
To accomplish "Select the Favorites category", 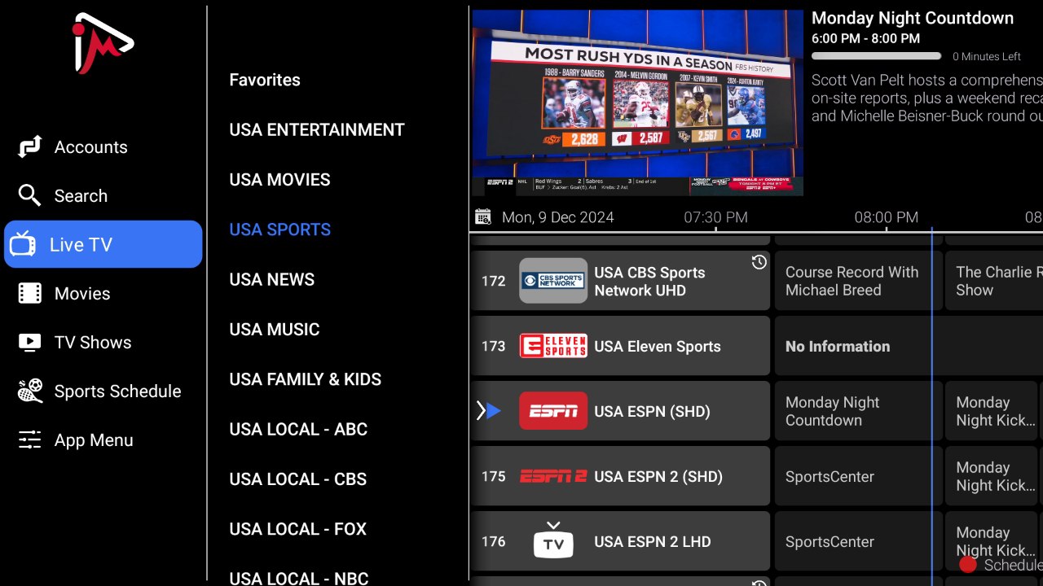I will tap(265, 80).
